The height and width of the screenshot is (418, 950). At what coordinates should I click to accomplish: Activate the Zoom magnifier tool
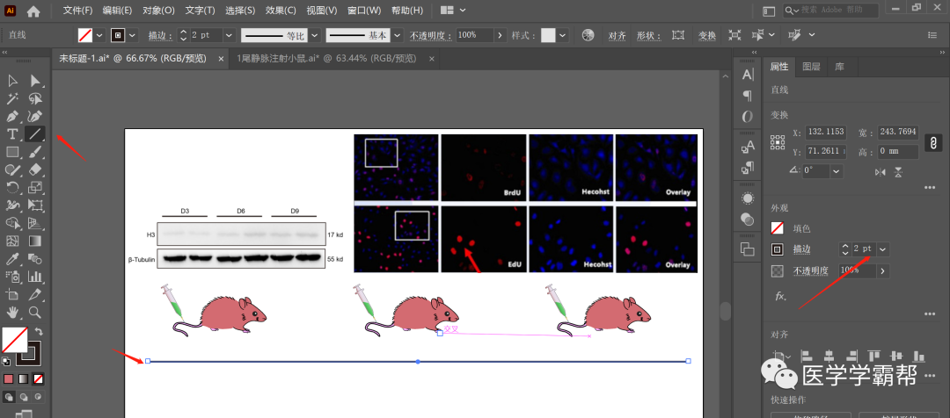(36, 312)
